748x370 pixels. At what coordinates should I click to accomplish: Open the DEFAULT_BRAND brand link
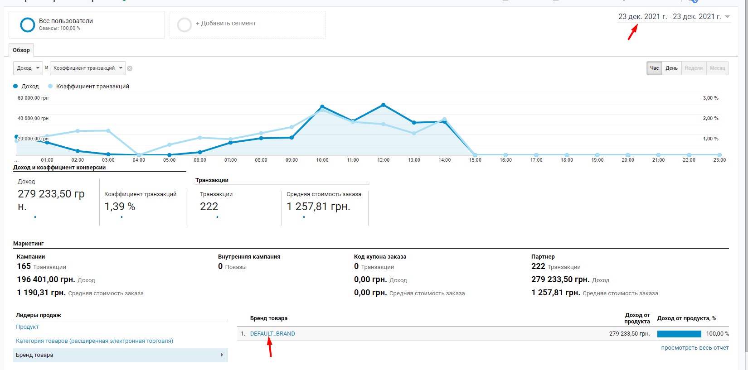(x=272, y=334)
